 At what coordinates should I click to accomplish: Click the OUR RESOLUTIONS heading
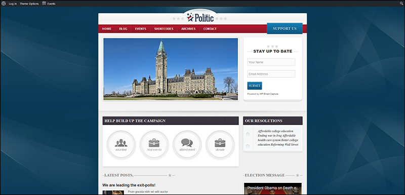pyautogui.click(x=263, y=121)
